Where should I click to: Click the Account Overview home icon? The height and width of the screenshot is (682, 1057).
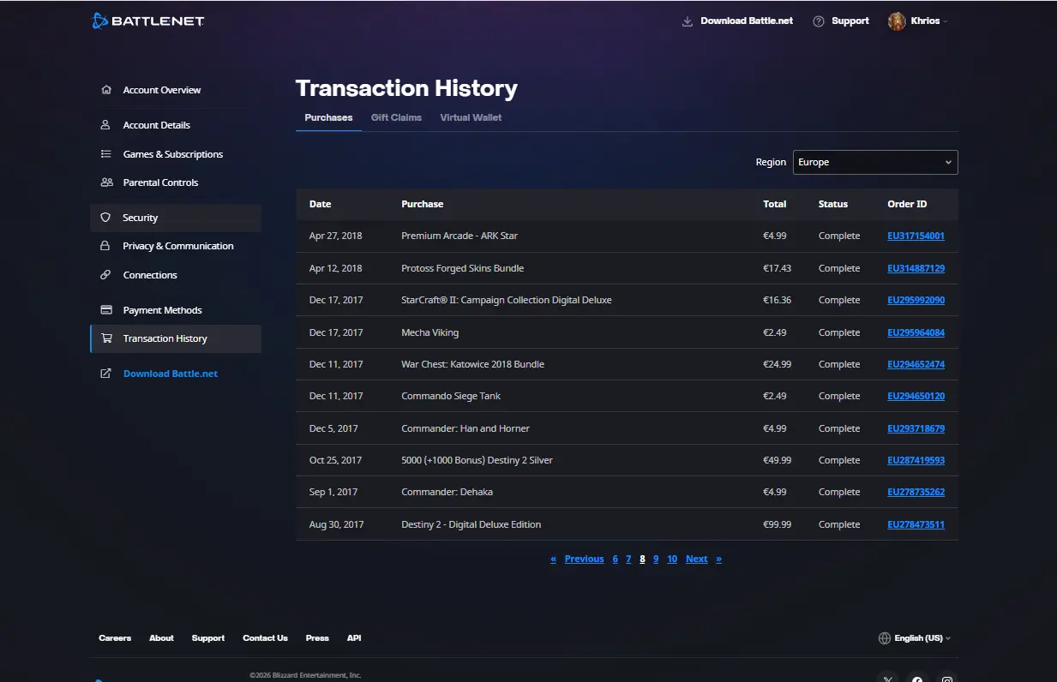click(x=106, y=90)
